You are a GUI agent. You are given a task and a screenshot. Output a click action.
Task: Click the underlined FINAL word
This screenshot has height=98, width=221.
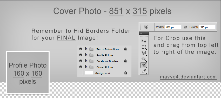[66, 38]
